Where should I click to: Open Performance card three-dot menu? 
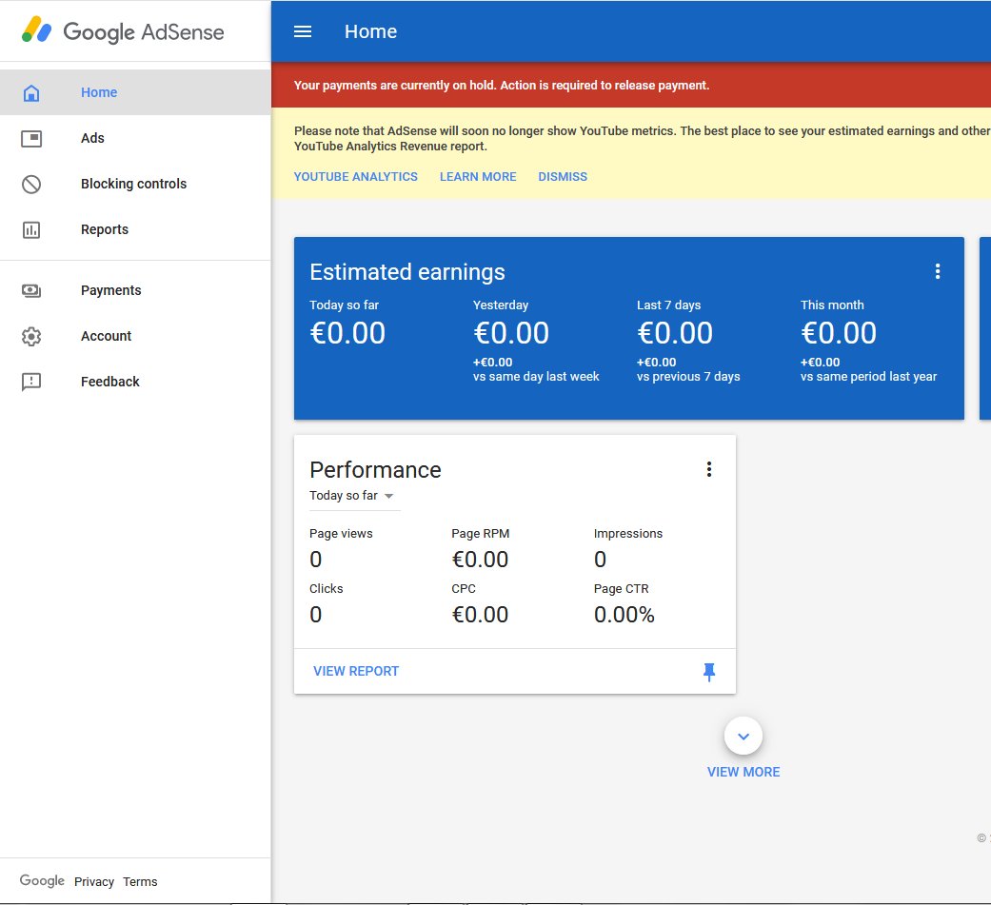pyautogui.click(x=709, y=469)
